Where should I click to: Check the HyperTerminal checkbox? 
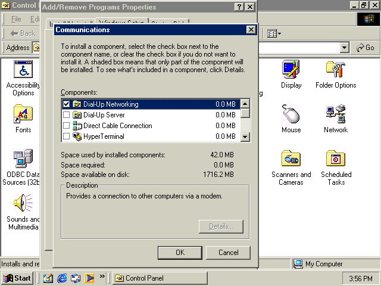pos(66,136)
